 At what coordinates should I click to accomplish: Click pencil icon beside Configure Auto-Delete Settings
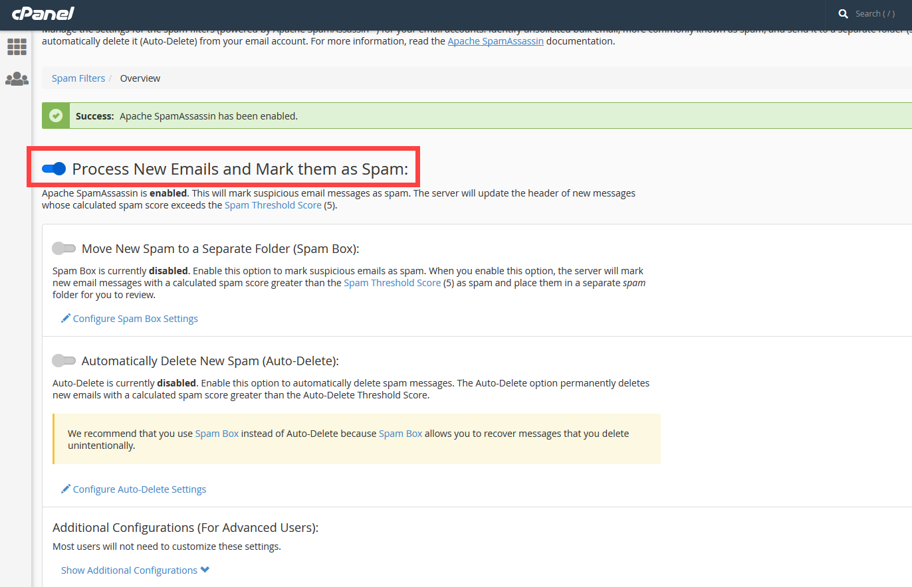(x=66, y=489)
